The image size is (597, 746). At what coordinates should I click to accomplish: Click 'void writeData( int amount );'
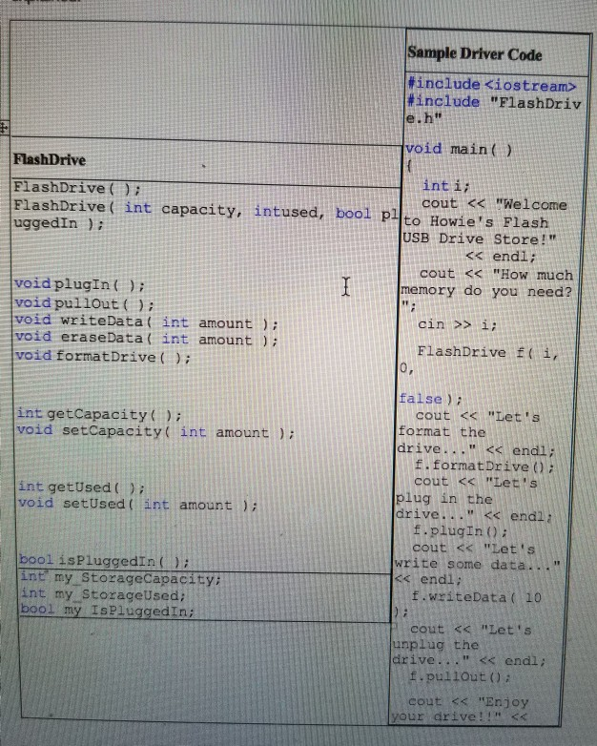[x=146, y=322]
